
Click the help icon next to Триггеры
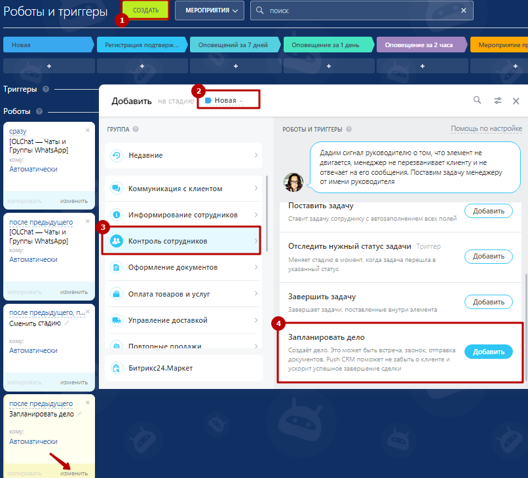coord(46,89)
